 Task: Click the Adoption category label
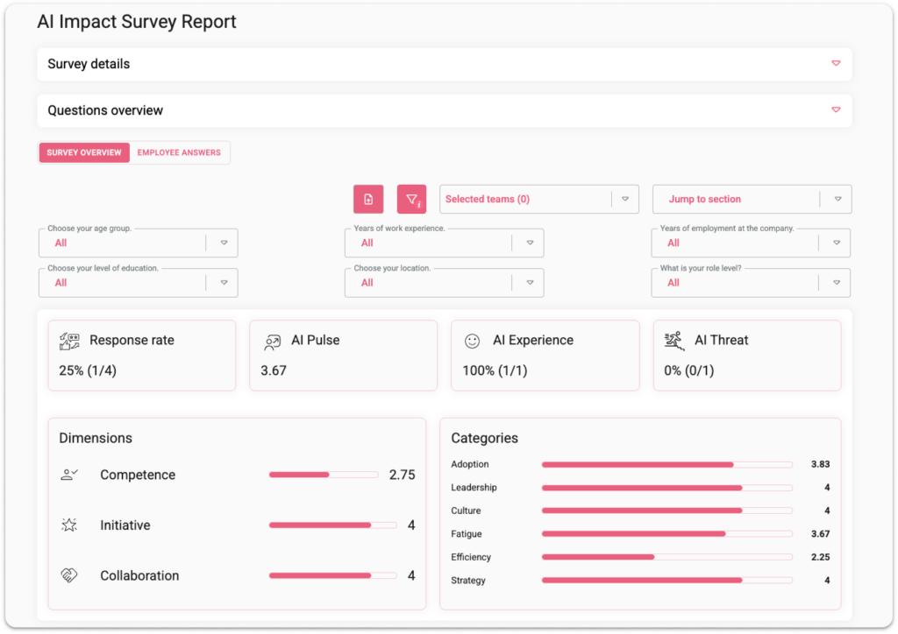pos(470,464)
